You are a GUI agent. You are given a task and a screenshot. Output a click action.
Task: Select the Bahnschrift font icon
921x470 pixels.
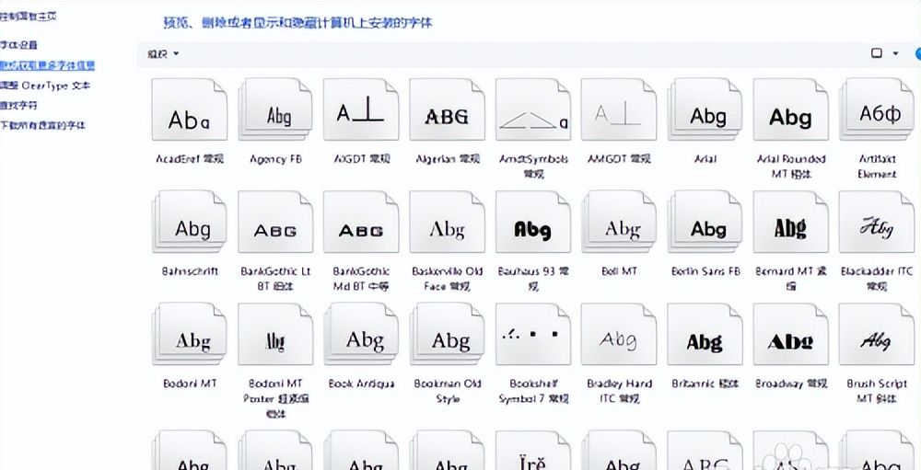[x=189, y=222]
